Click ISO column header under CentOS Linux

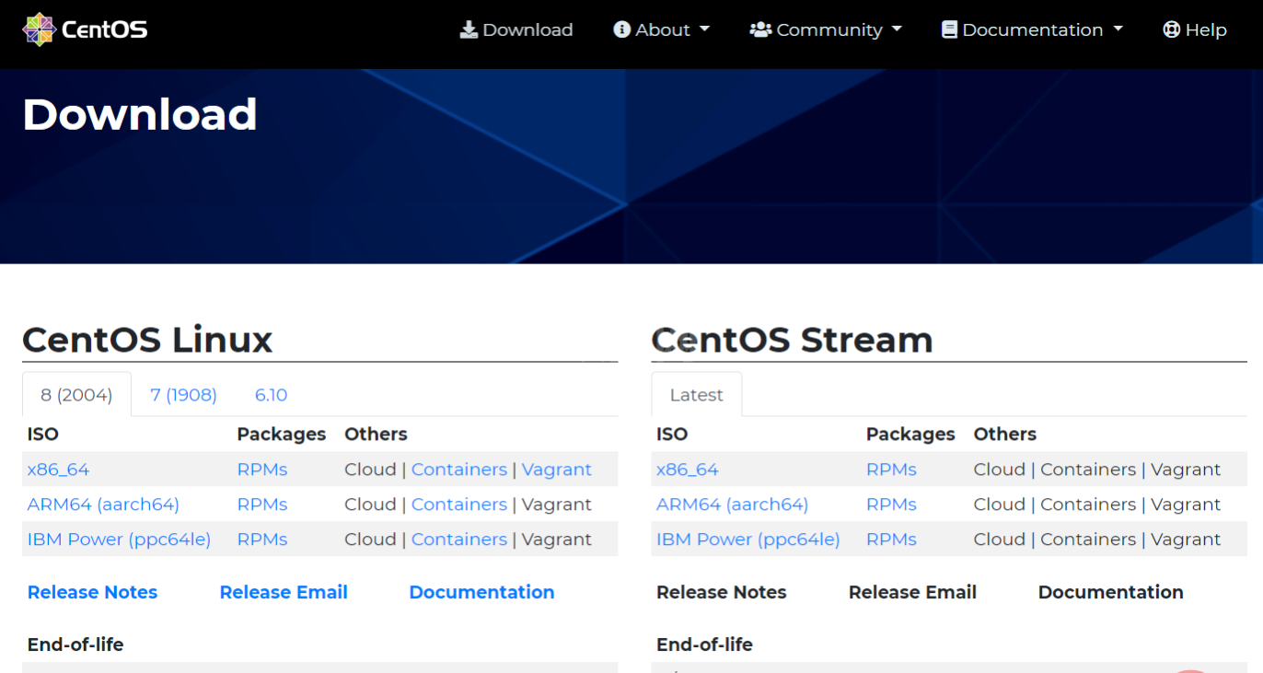[x=43, y=434]
